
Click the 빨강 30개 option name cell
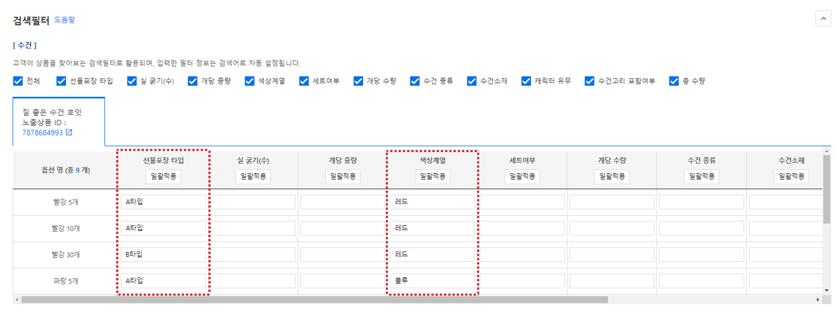(65, 255)
